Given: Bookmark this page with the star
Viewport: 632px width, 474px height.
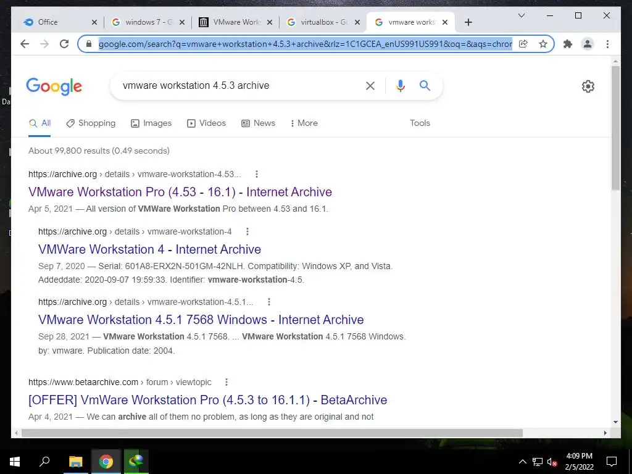Looking at the screenshot, I should click(543, 44).
